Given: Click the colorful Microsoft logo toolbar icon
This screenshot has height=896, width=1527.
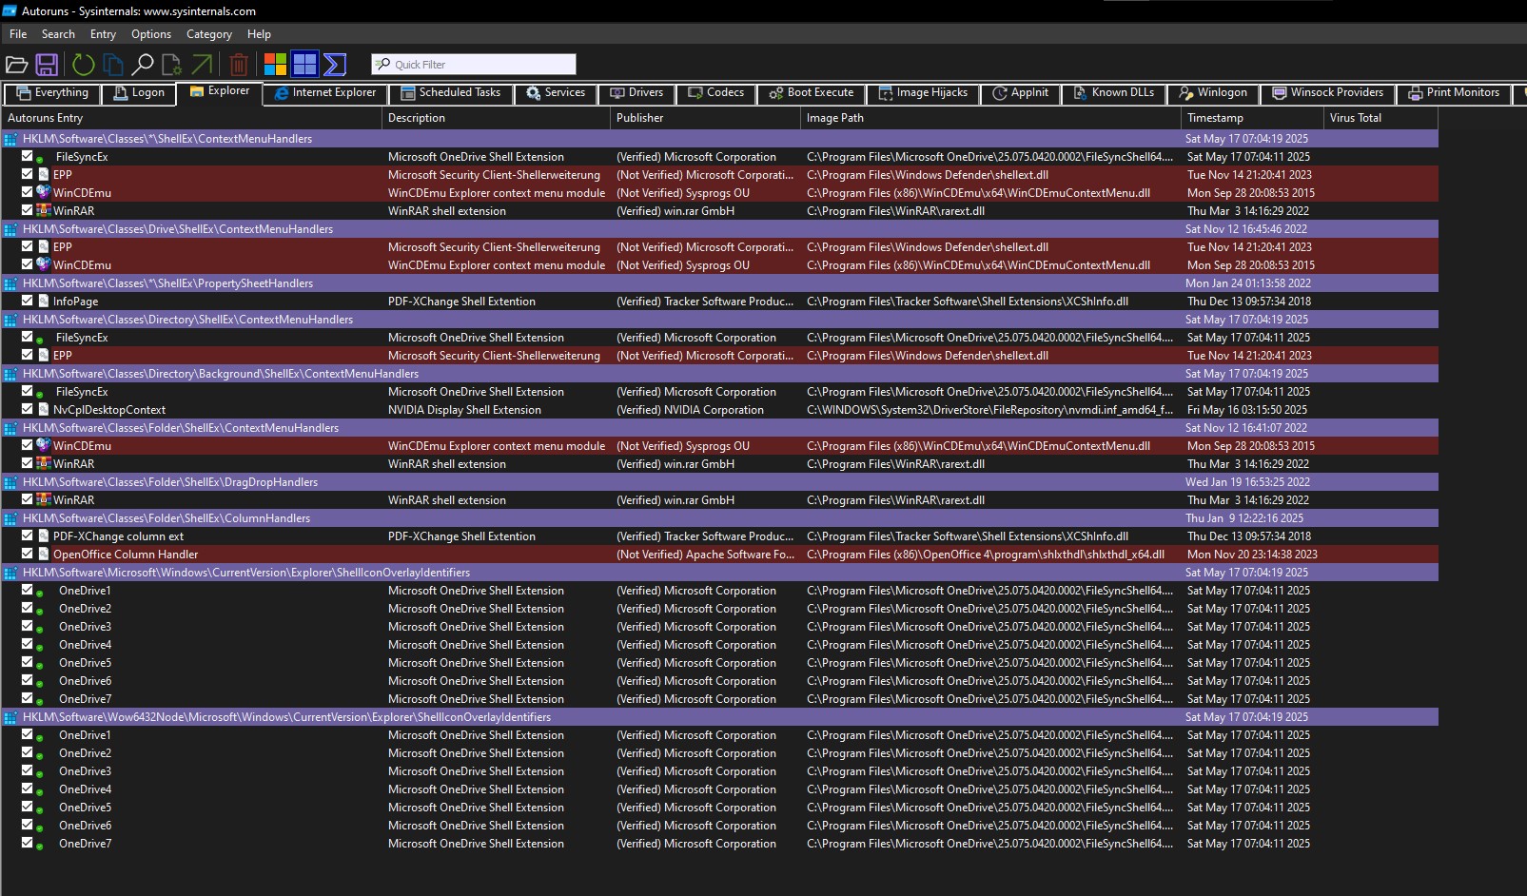Looking at the screenshot, I should (275, 65).
